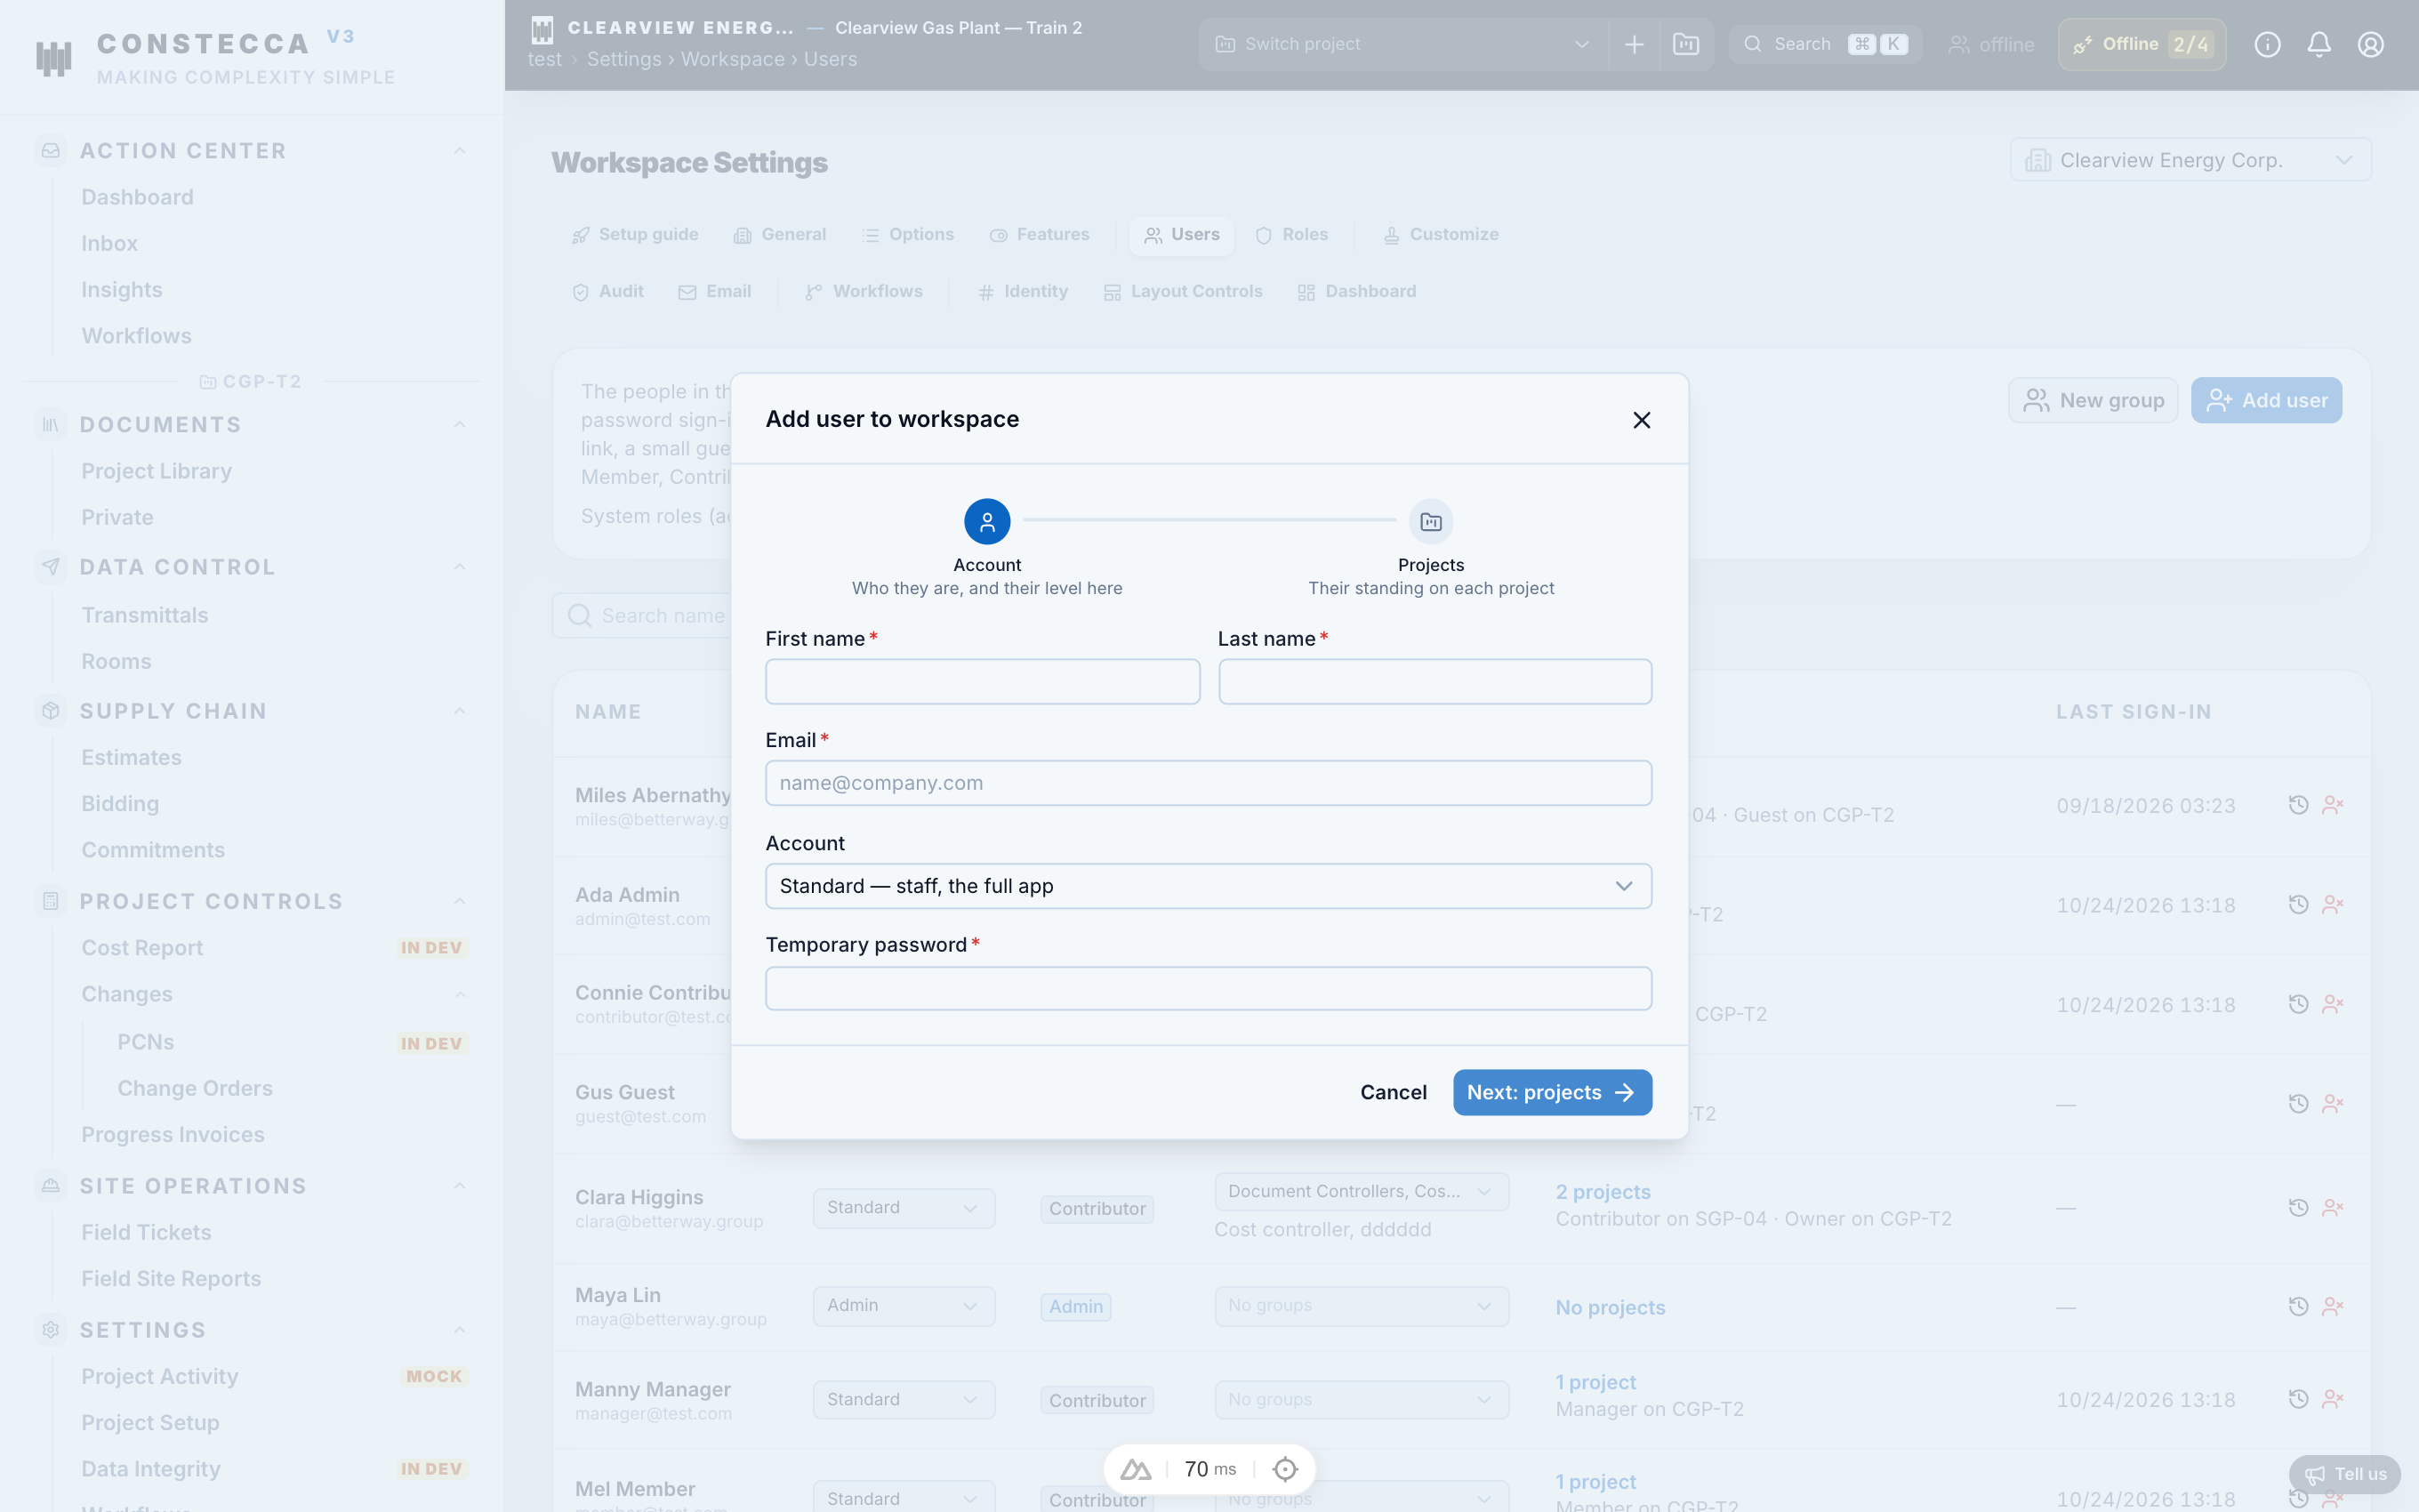Viewport: 2419px width, 1512px height.
Task: Switch to the Roles settings tab
Action: 1291,234
